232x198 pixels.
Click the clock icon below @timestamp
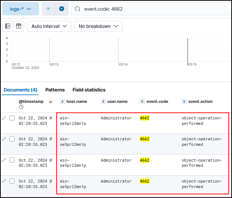click(x=21, y=107)
